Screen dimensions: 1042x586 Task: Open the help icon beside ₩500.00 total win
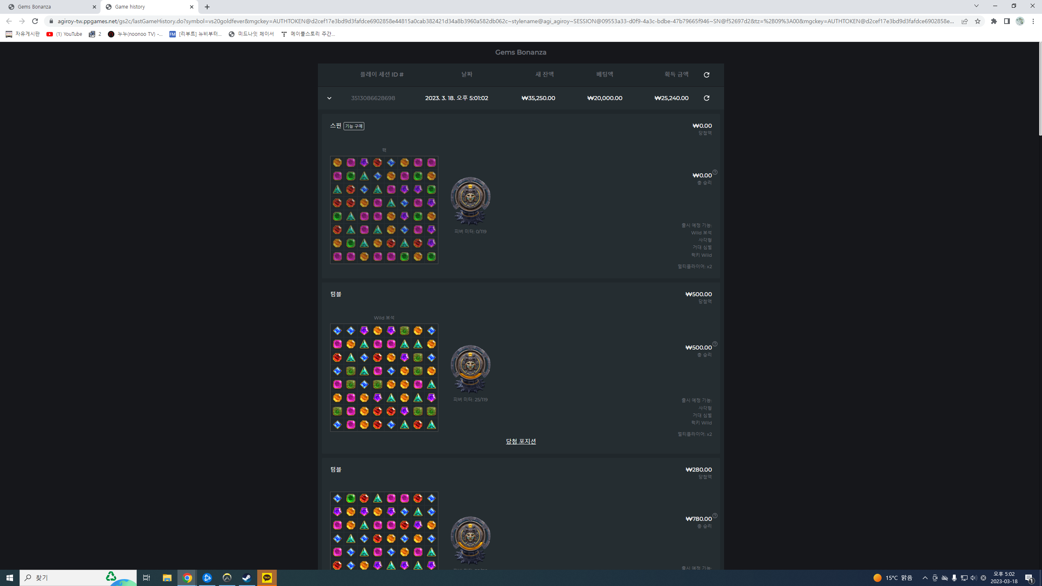pos(715,344)
